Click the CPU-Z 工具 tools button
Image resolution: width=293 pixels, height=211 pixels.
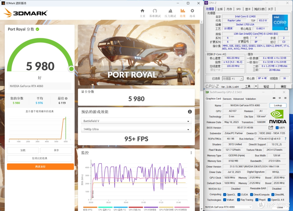coord(248,86)
